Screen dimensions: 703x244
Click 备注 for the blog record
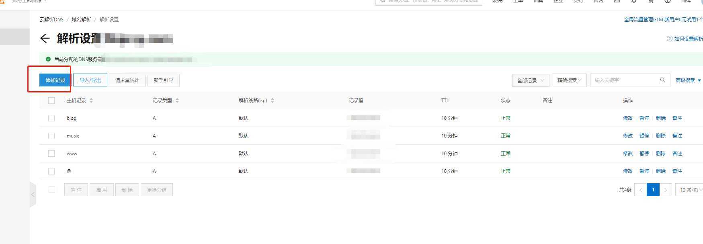[x=677, y=118]
